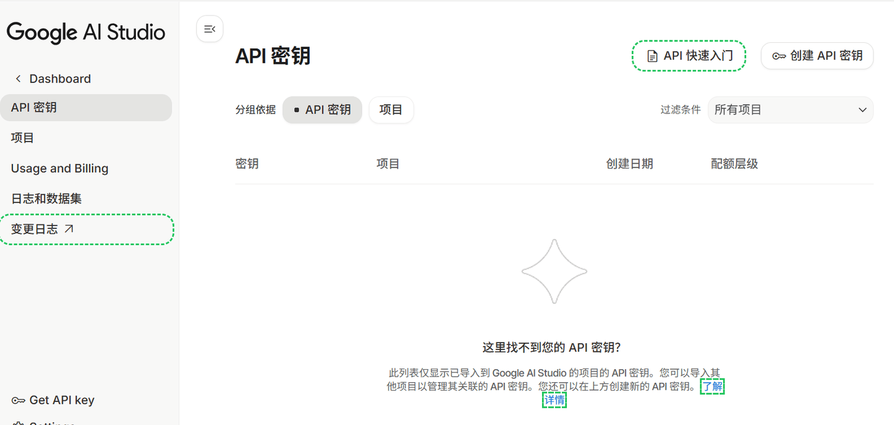Click the Google AI Studio logo
This screenshot has width=894, height=425.
[x=86, y=32]
